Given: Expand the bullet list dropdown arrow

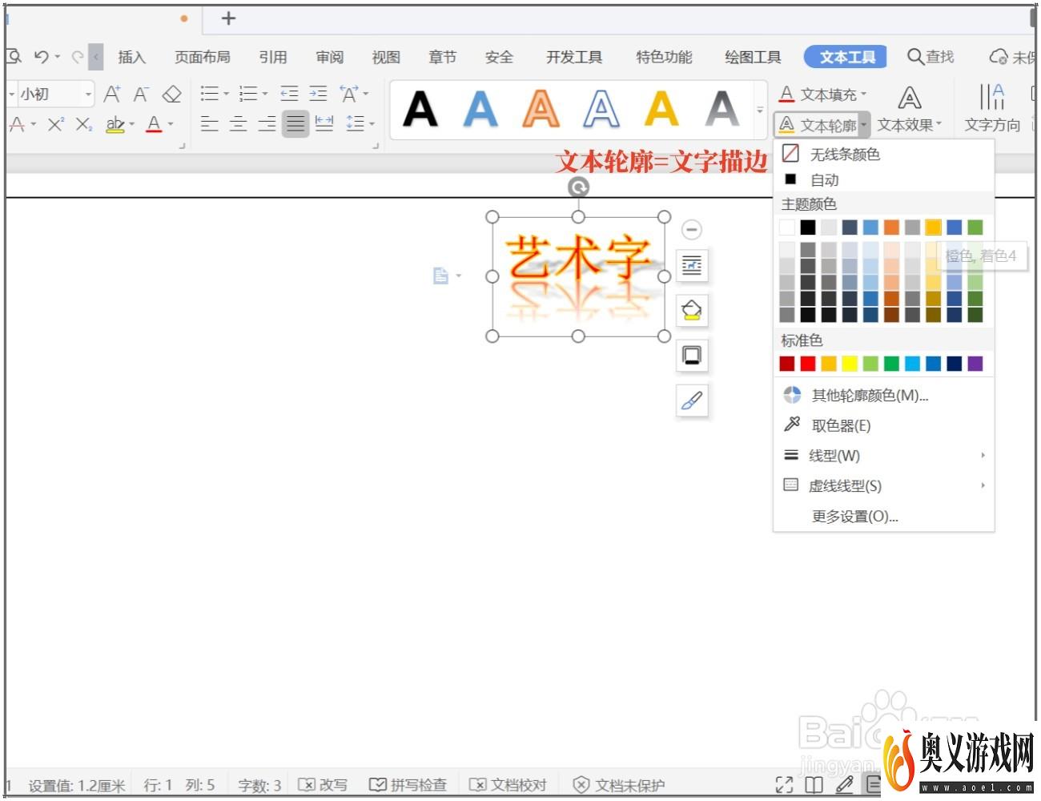Looking at the screenshot, I should click(227, 95).
